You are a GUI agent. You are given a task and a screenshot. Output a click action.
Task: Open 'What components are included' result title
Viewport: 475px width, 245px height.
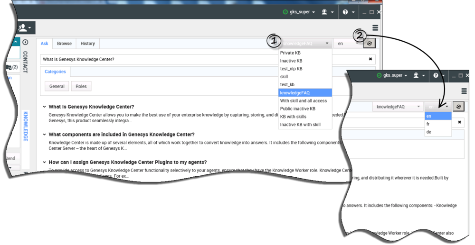coord(122,135)
